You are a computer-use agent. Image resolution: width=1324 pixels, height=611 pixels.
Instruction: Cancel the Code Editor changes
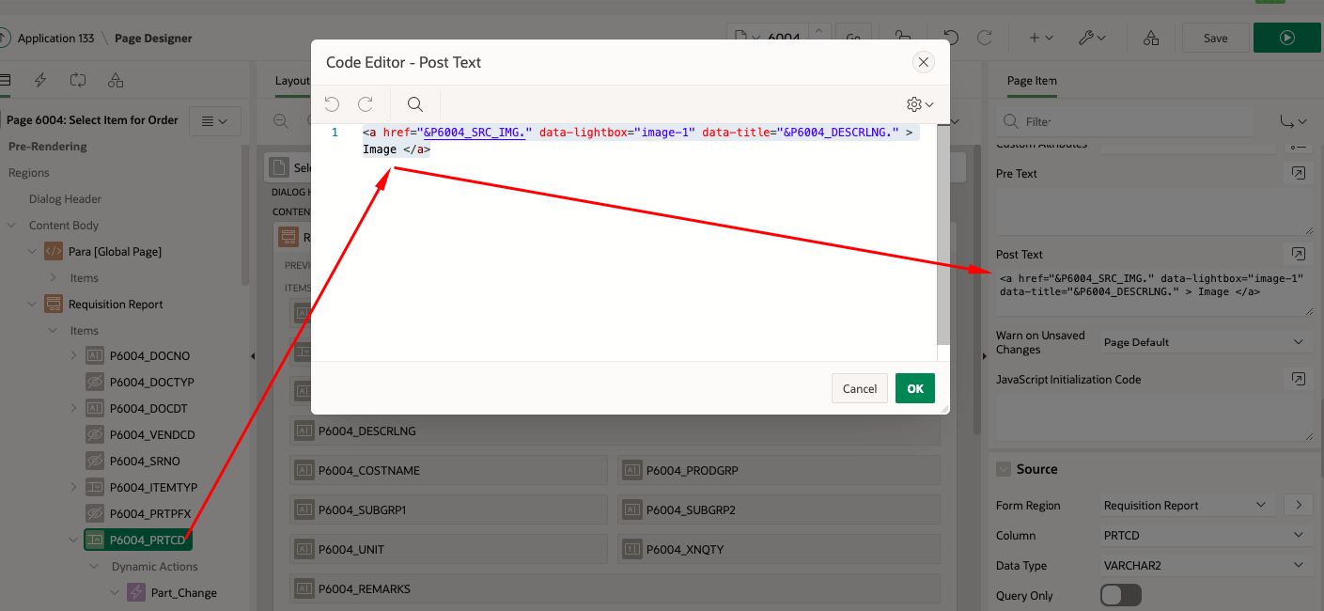[860, 388]
